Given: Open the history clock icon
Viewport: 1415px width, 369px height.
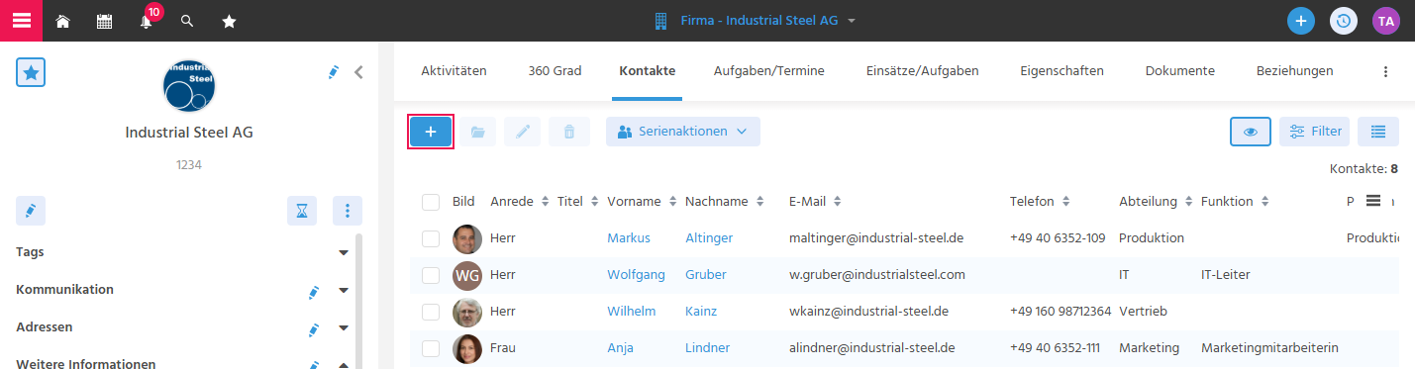Looking at the screenshot, I should click(x=1344, y=21).
